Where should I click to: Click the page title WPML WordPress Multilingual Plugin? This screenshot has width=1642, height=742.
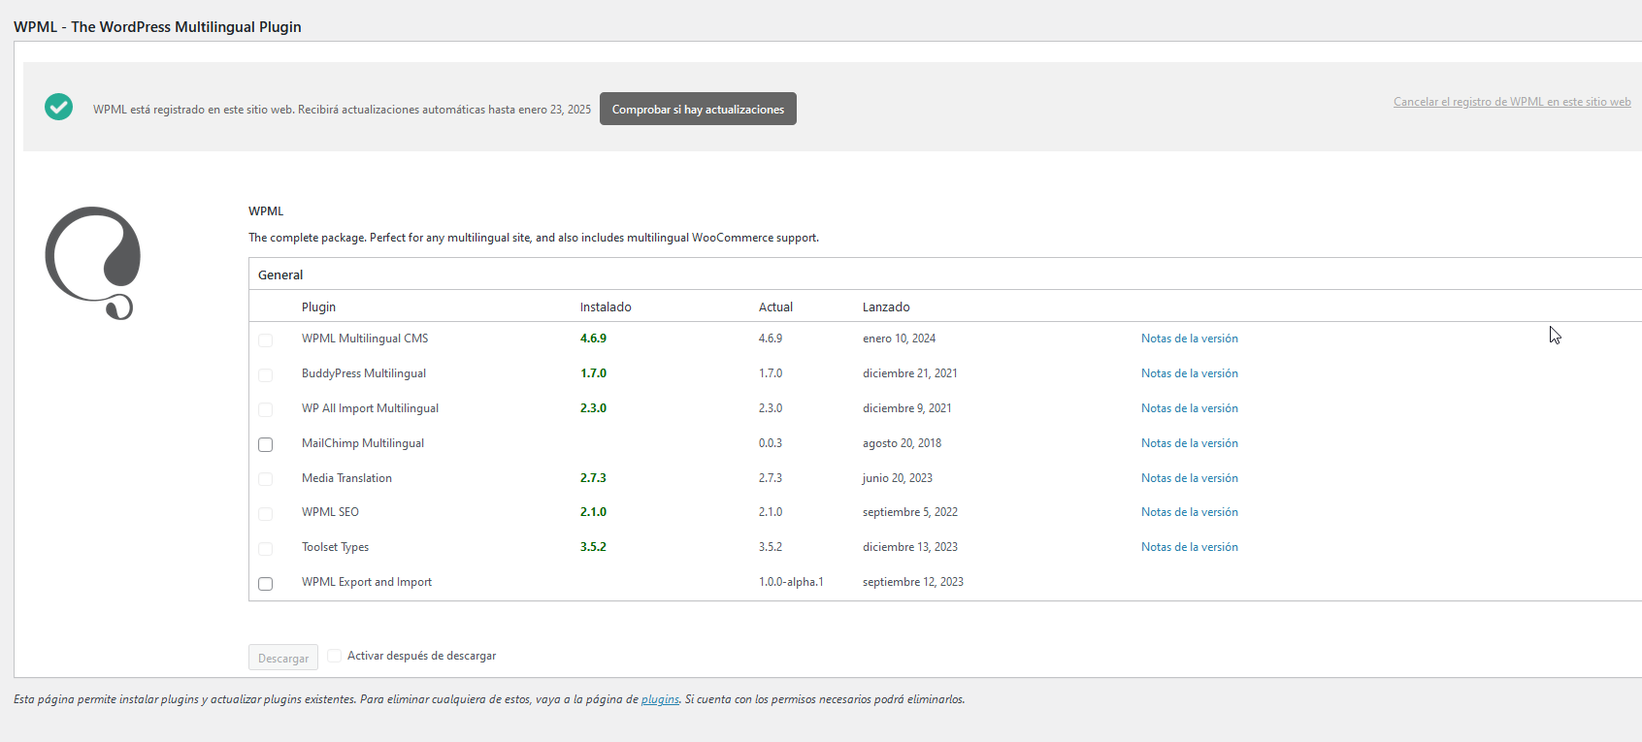(157, 27)
